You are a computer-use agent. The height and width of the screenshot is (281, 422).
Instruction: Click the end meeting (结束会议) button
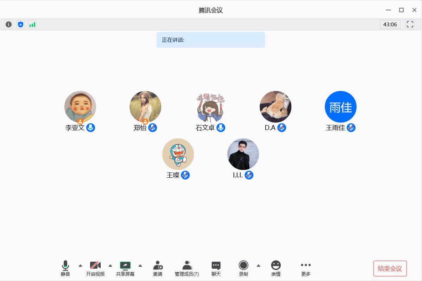390,269
